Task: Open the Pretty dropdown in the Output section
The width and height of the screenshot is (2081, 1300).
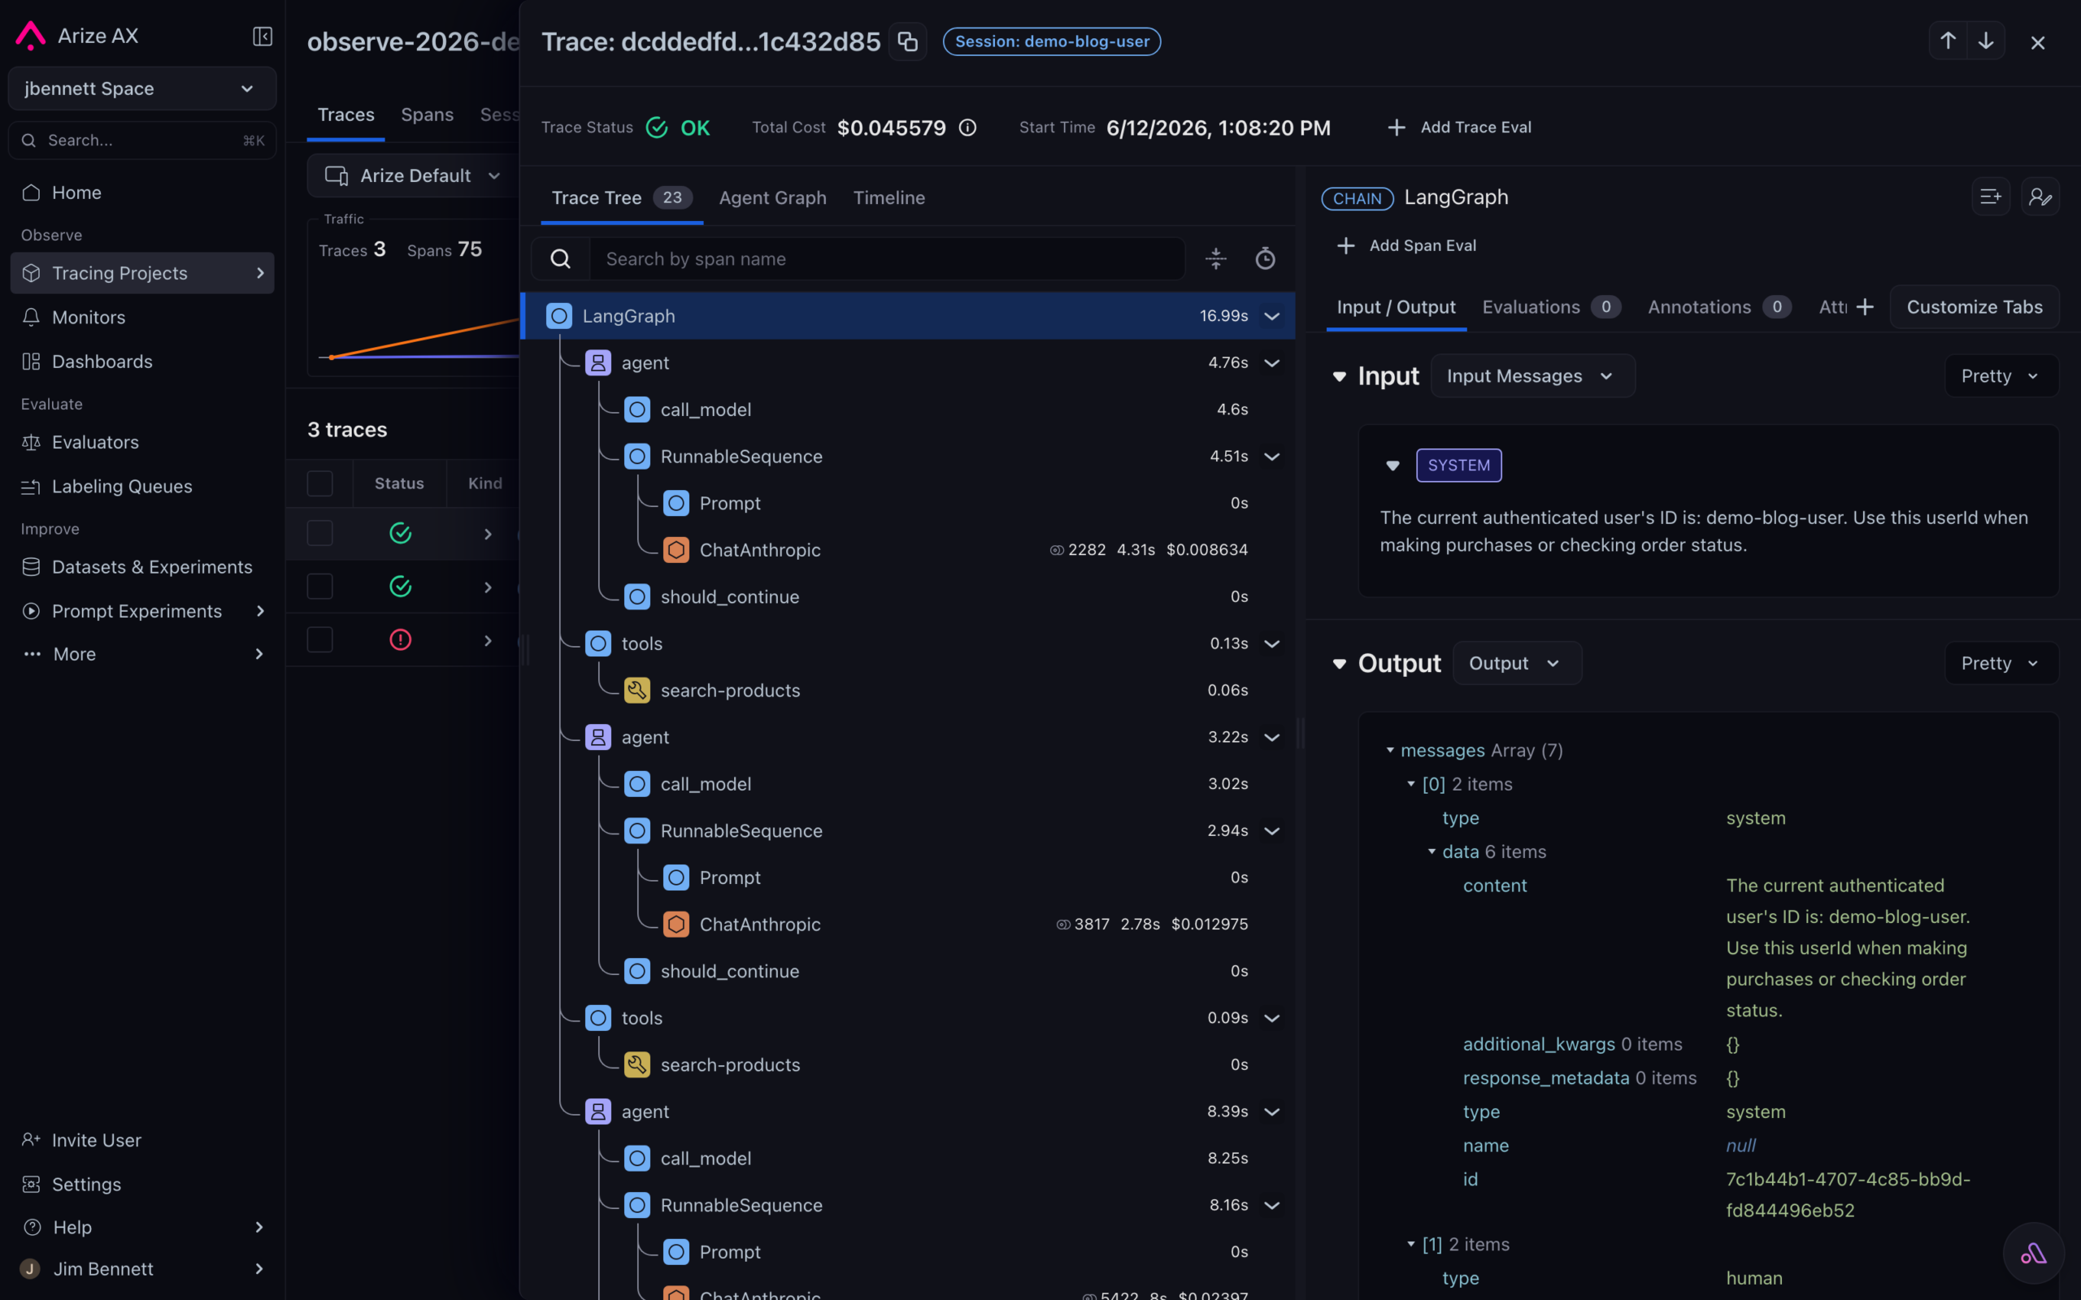Action: pyautogui.click(x=2001, y=663)
